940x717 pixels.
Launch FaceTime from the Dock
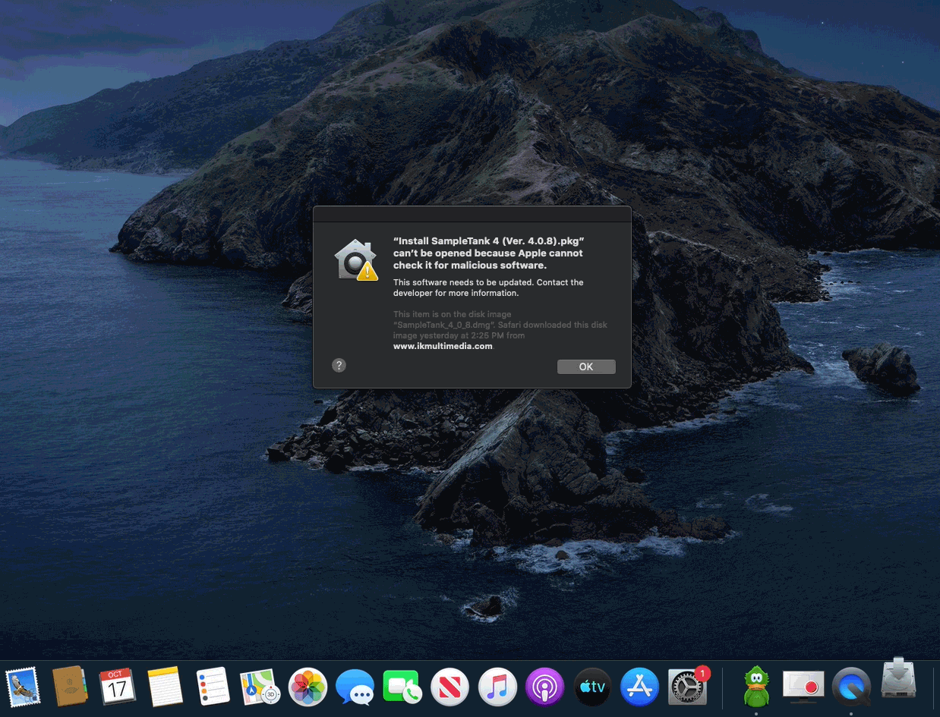coord(402,687)
